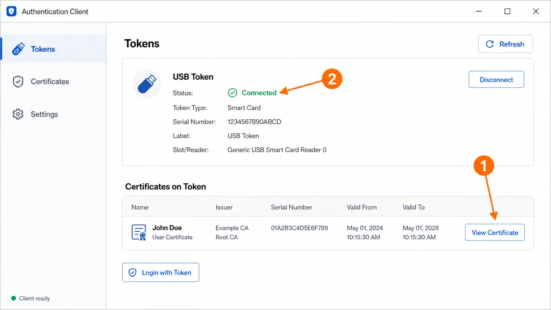Click the green Connected checkmark icon
The height and width of the screenshot is (310, 551).
(x=232, y=93)
